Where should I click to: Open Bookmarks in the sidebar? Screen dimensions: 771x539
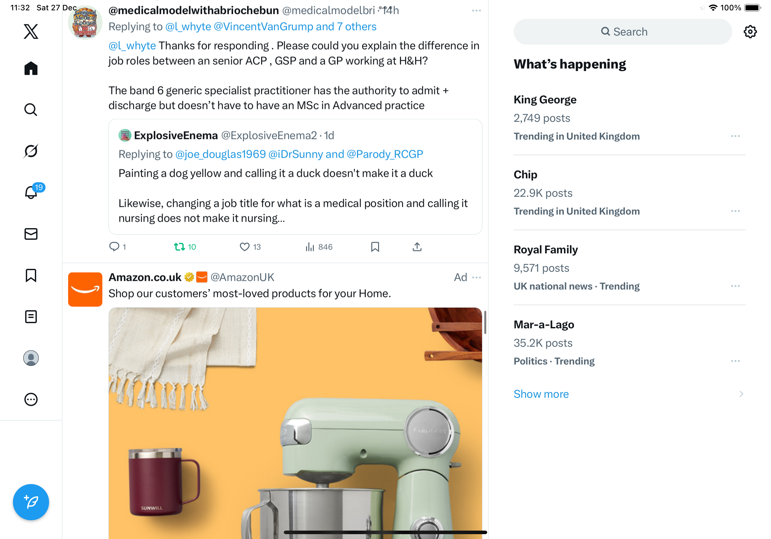tap(31, 276)
